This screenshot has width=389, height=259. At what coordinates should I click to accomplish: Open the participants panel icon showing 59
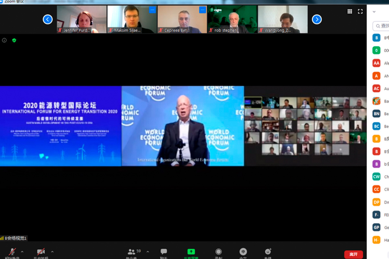[x=132, y=252]
